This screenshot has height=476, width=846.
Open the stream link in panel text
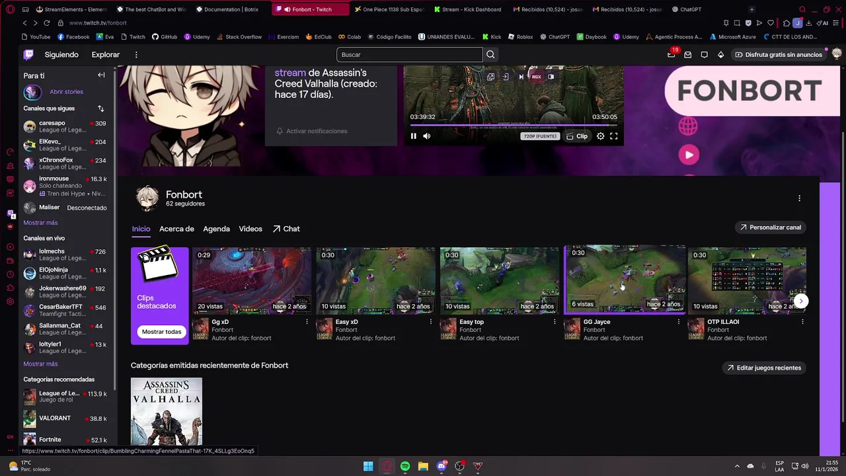click(x=290, y=73)
